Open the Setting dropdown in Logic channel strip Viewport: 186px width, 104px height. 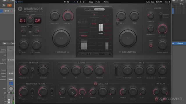[11, 50]
